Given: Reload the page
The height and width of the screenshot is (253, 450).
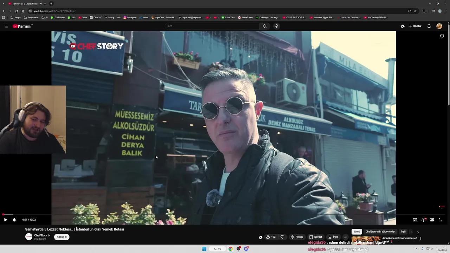Looking at the screenshot, I should [x=16, y=11].
